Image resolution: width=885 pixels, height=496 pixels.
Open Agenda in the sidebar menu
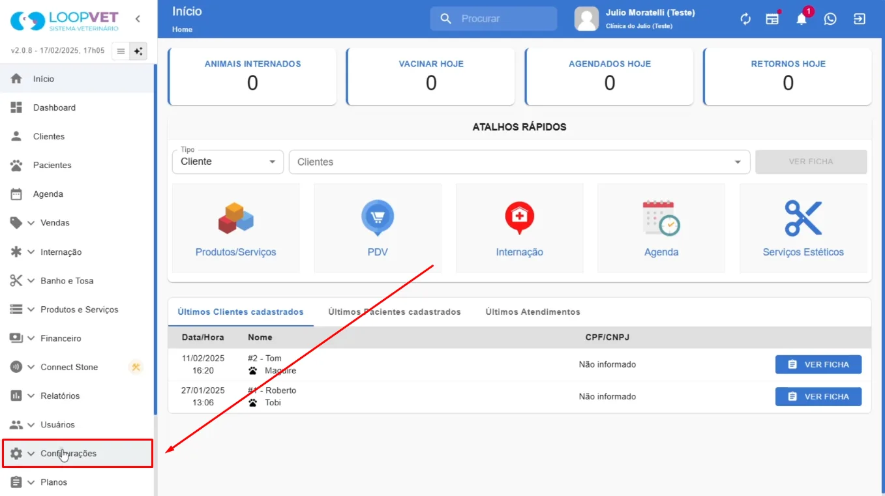point(77,194)
